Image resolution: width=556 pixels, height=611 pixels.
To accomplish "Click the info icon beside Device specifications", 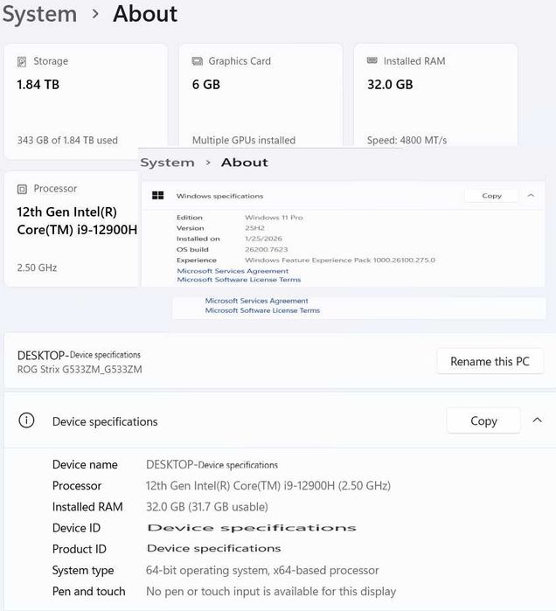I will pos(26,420).
